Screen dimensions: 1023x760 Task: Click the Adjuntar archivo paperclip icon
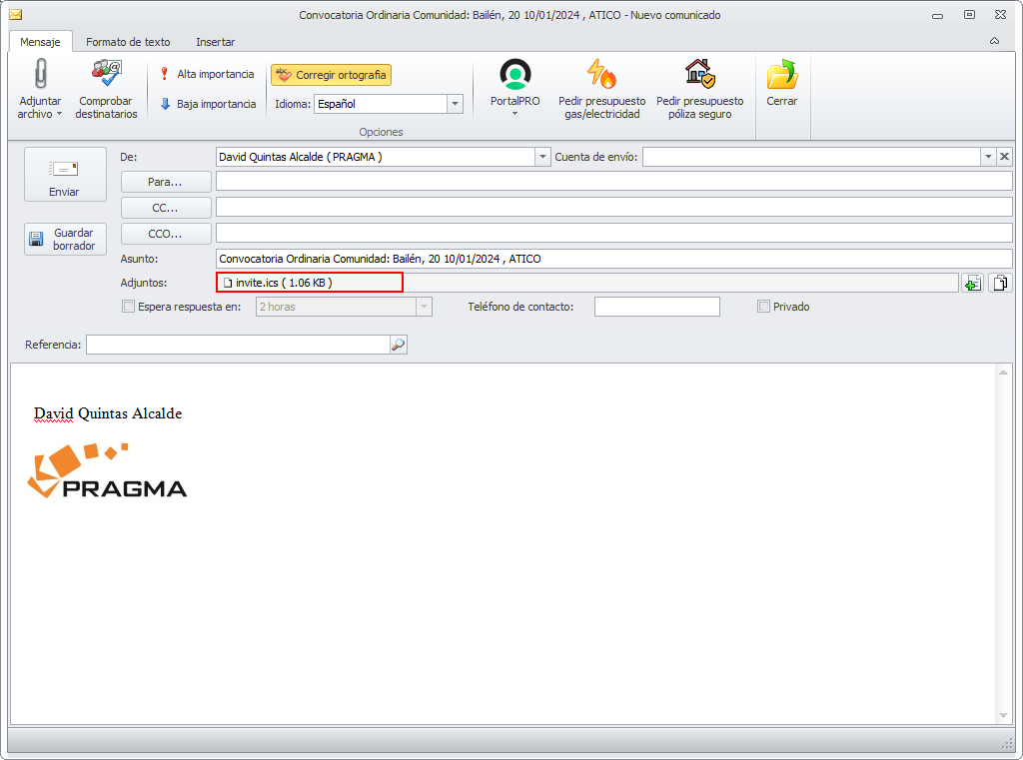[40, 73]
